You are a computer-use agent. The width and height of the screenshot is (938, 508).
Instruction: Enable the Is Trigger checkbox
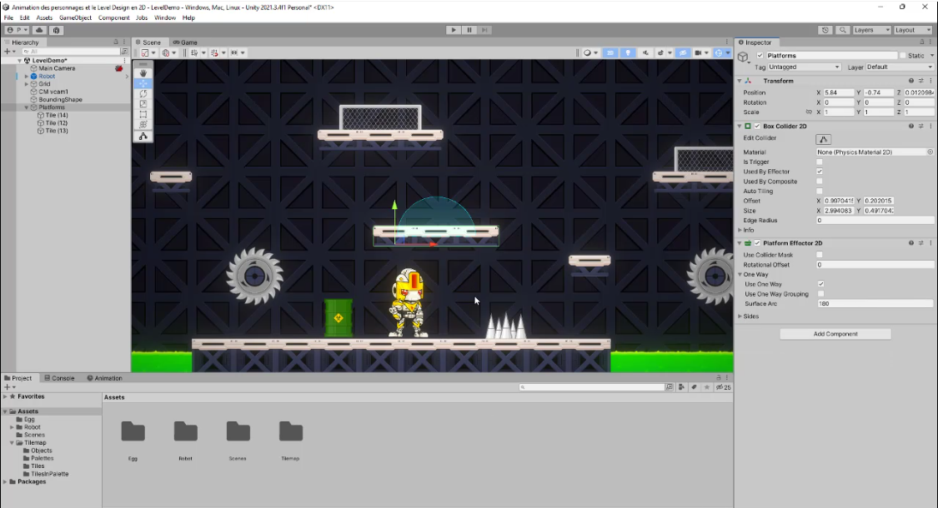(x=819, y=162)
